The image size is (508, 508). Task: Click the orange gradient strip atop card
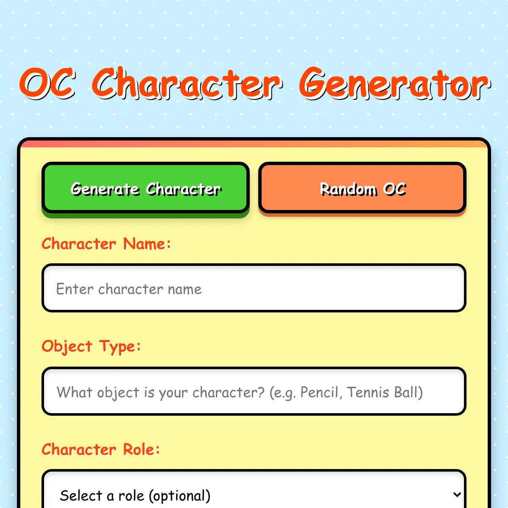coord(254,144)
